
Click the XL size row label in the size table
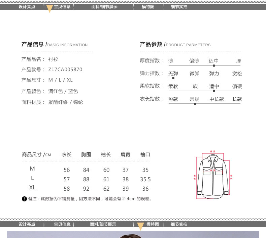[x=32, y=187]
